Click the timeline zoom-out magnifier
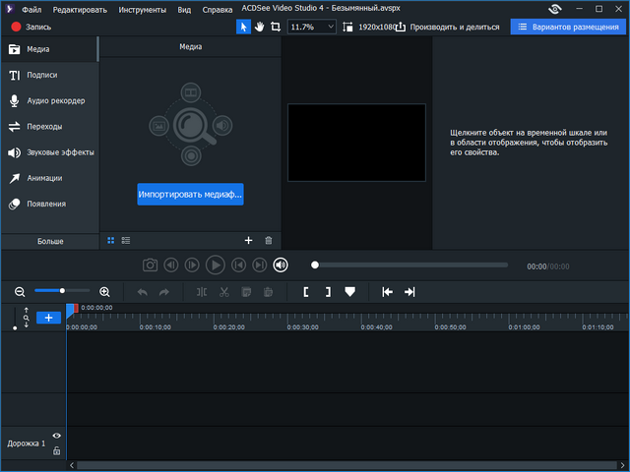Viewport: 630px width, 472px height. pyautogui.click(x=20, y=292)
